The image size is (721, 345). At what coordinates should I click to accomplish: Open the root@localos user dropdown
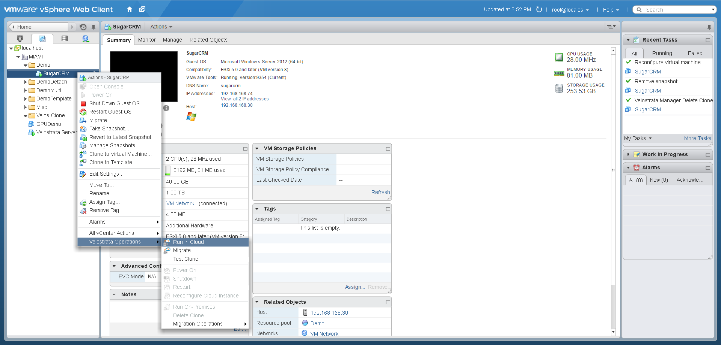[570, 10]
